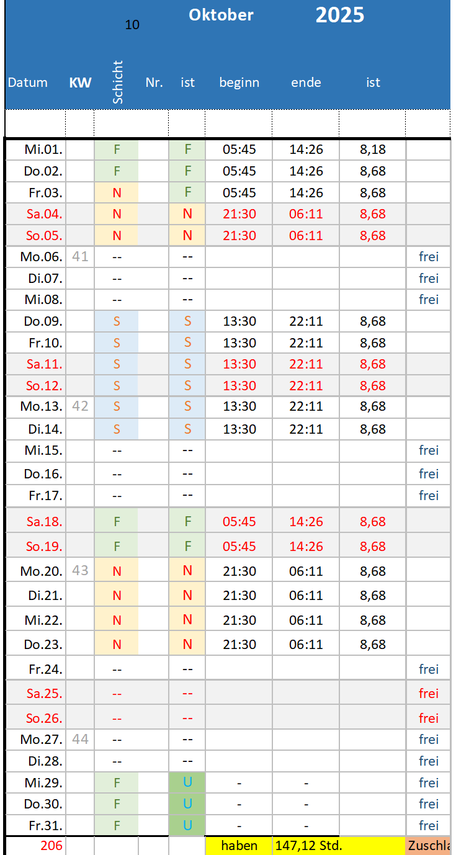Click the Datum column header

click(28, 83)
